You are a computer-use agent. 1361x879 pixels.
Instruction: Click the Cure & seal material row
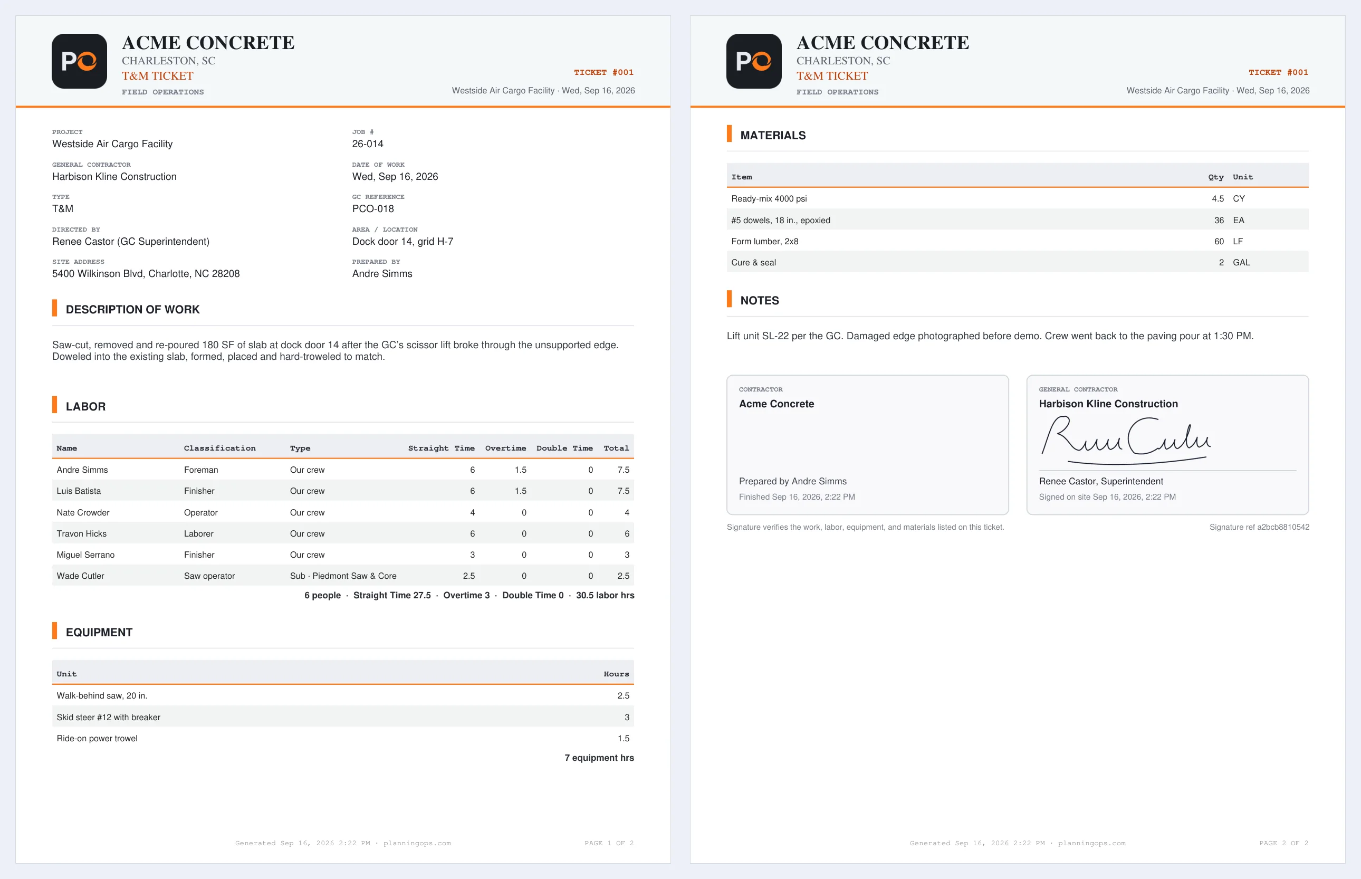(x=1018, y=263)
